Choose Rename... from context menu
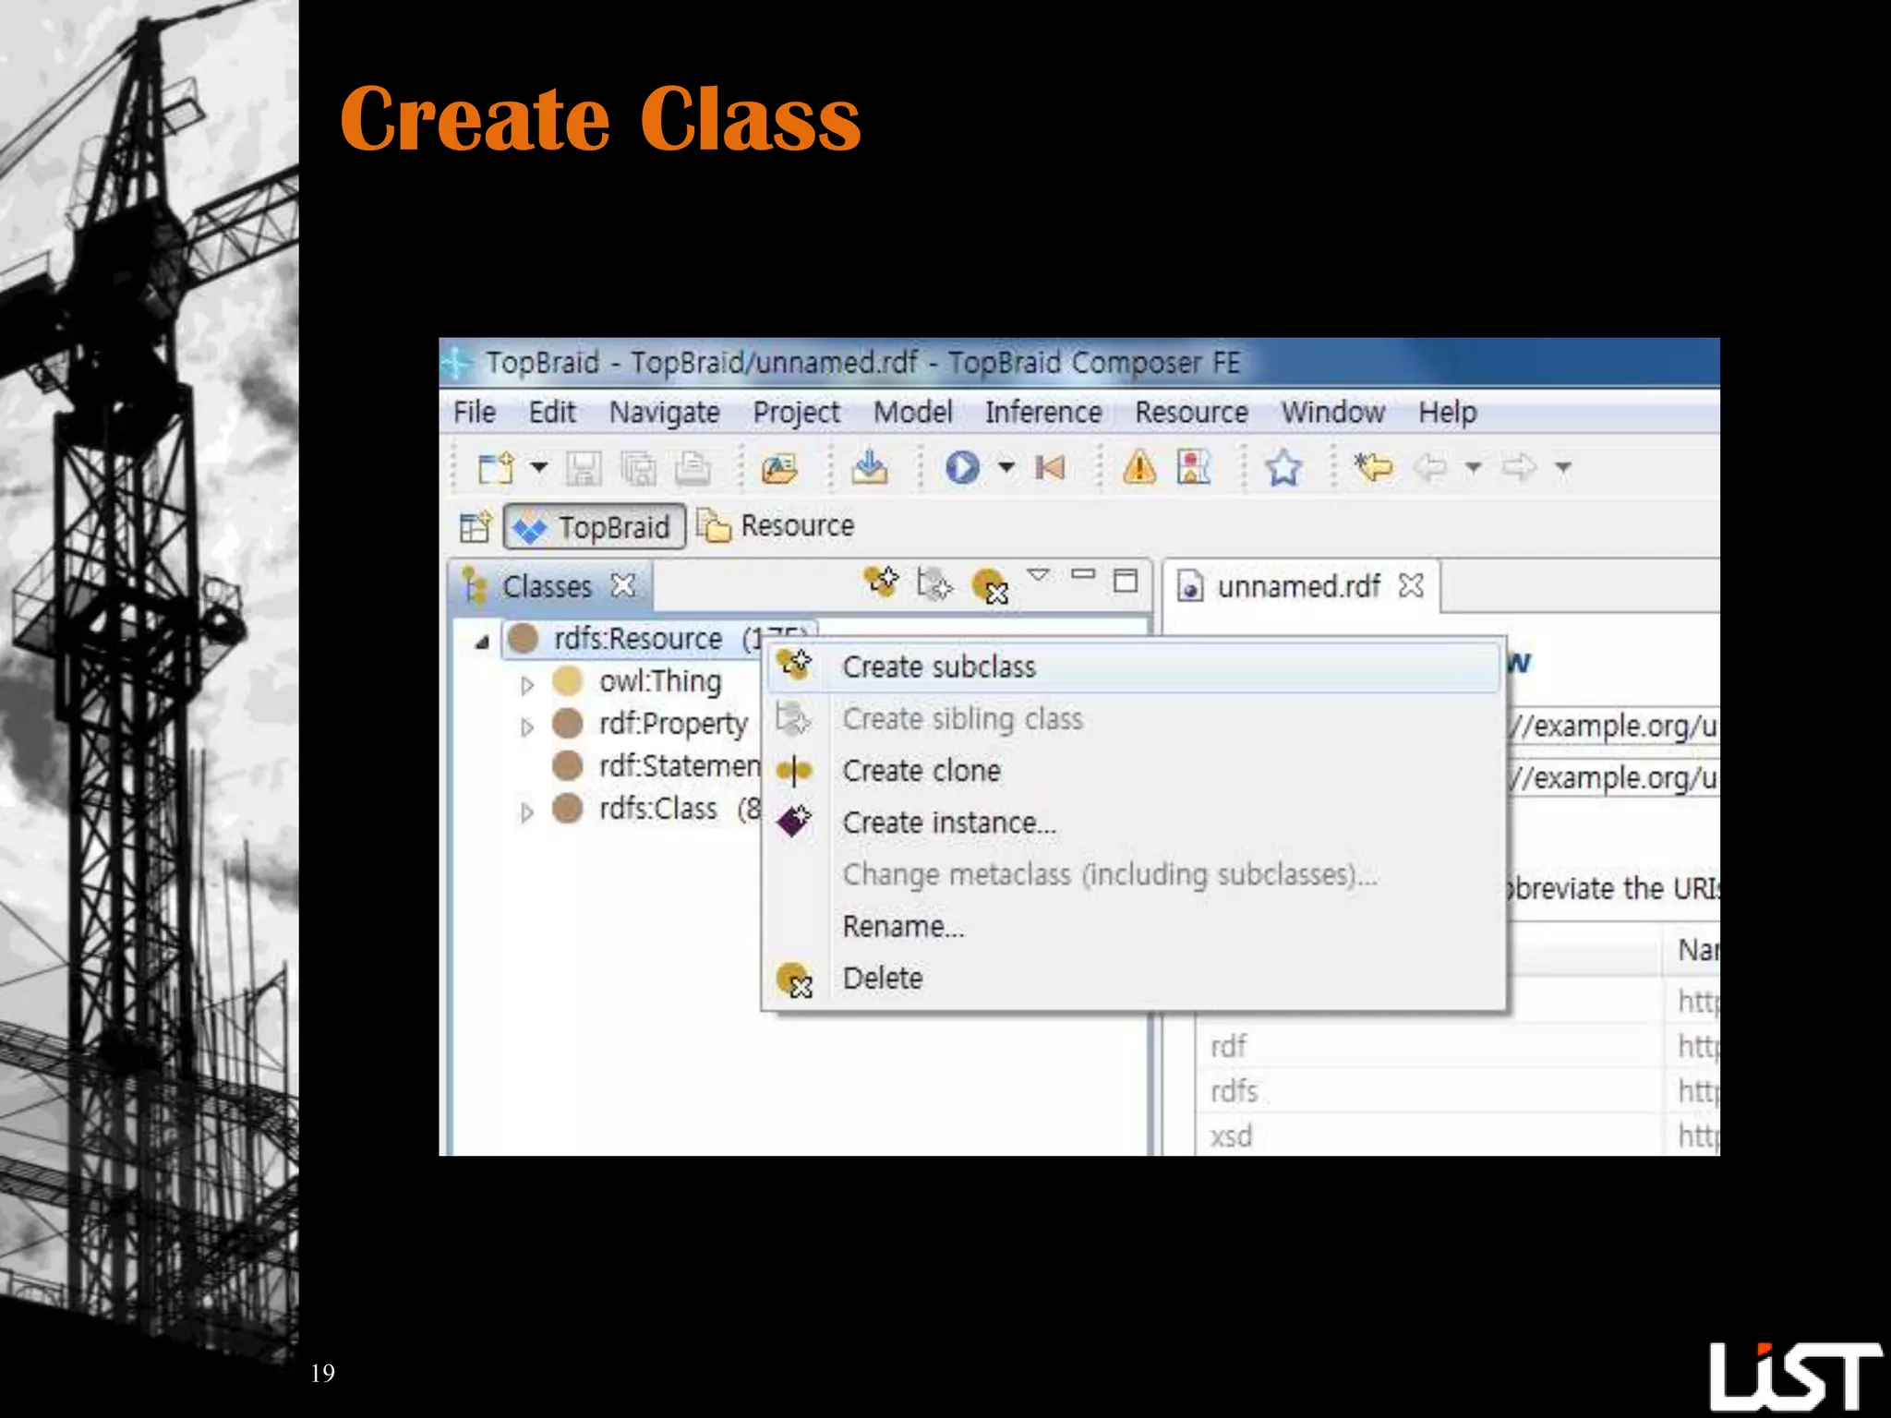Image resolution: width=1891 pixels, height=1418 pixels. pos(1133,925)
